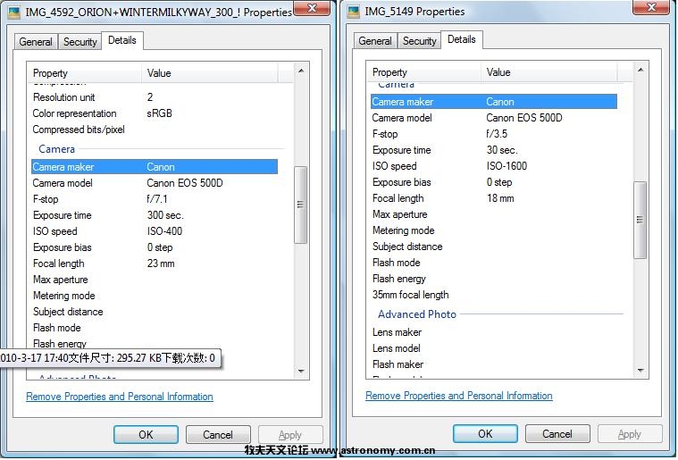Switch to General tab in IMG_5149 Properties
Image resolution: width=678 pixels, height=460 pixels.
[375, 41]
